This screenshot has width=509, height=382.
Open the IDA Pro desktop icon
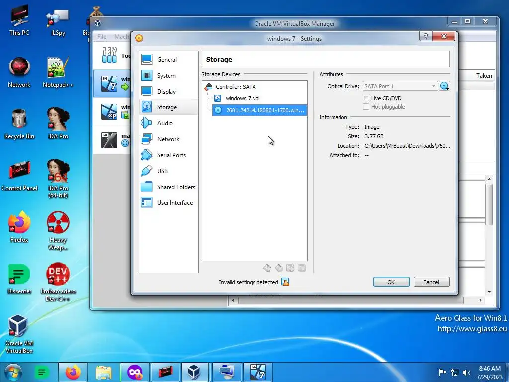click(58, 123)
